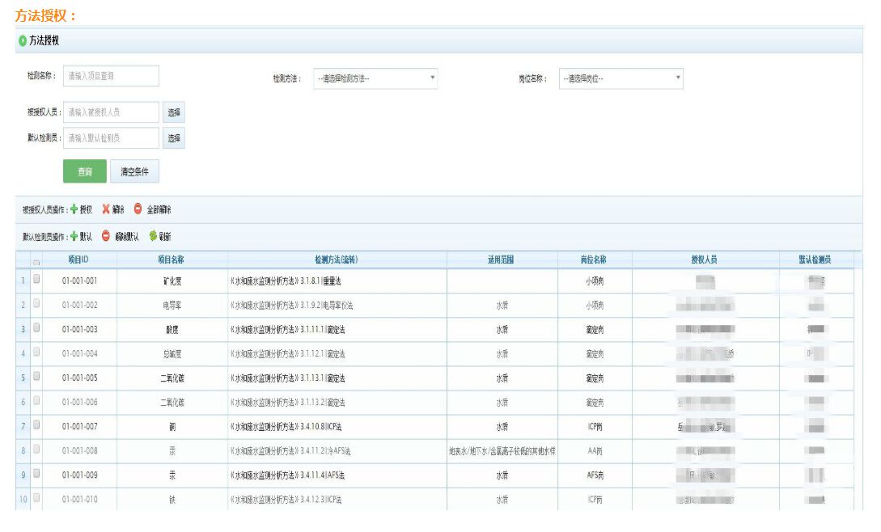Image resolution: width=881 pixels, height=532 pixels.
Task: Focus the 检测名称 search input field
Action: [111, 76]
